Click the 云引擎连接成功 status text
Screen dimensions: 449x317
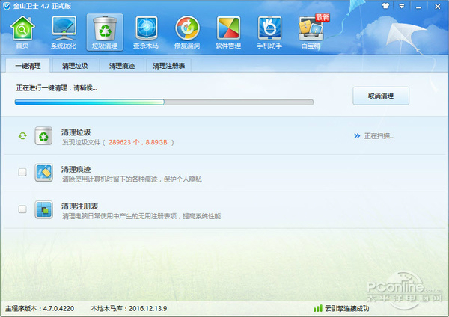point(346,309)
